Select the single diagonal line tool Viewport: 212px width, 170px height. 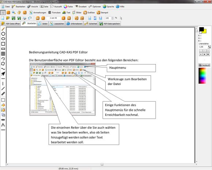(x=3, y=89)
